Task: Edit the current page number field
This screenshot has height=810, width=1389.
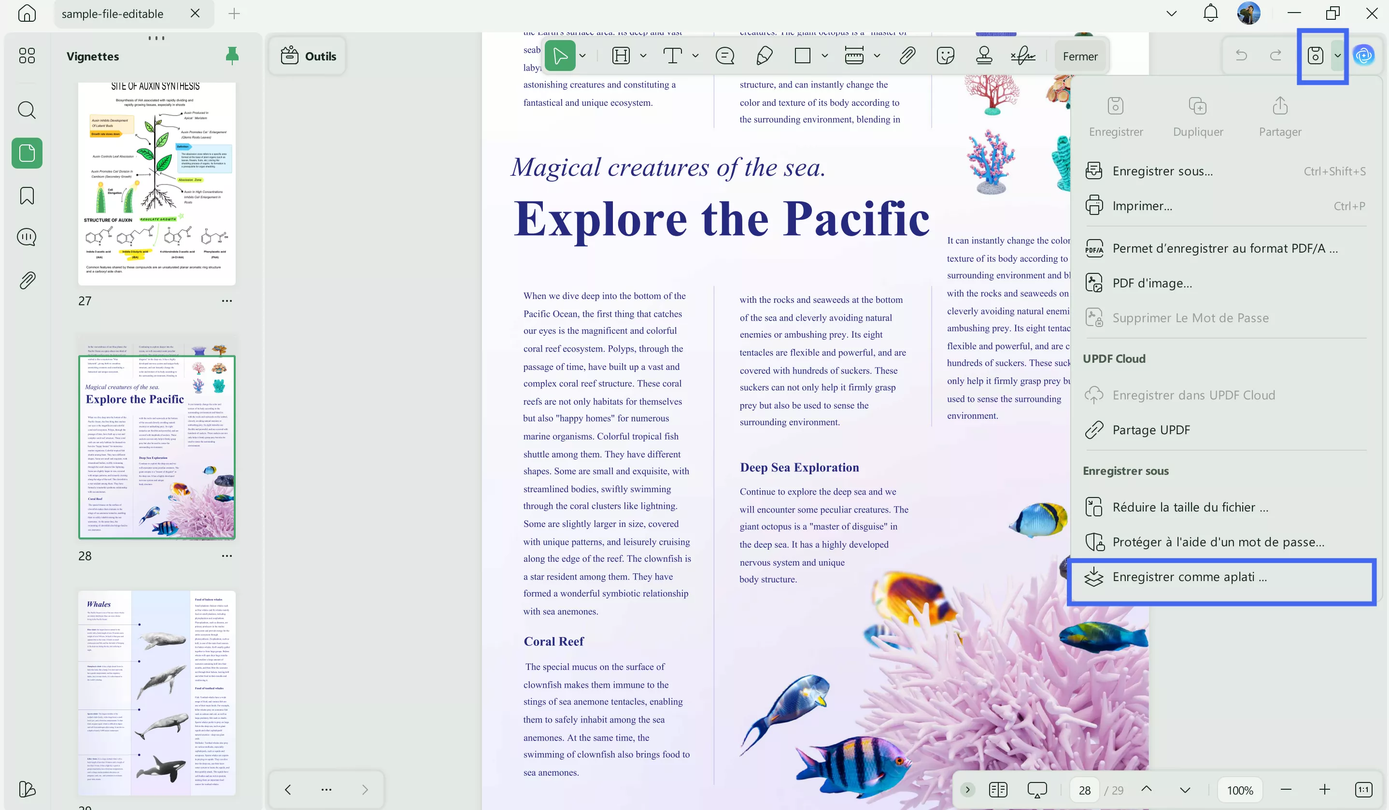Action: point(1084,790)
